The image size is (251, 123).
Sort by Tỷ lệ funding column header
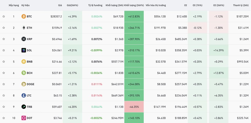pos(95,5)
